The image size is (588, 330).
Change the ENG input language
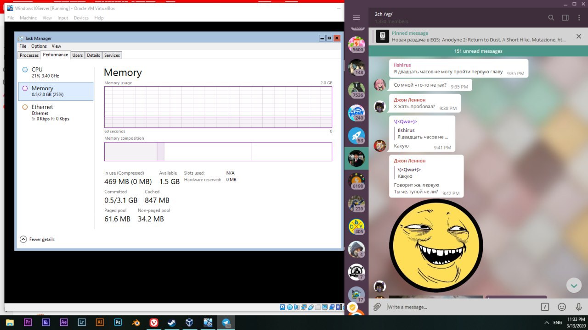coord(558,322)
